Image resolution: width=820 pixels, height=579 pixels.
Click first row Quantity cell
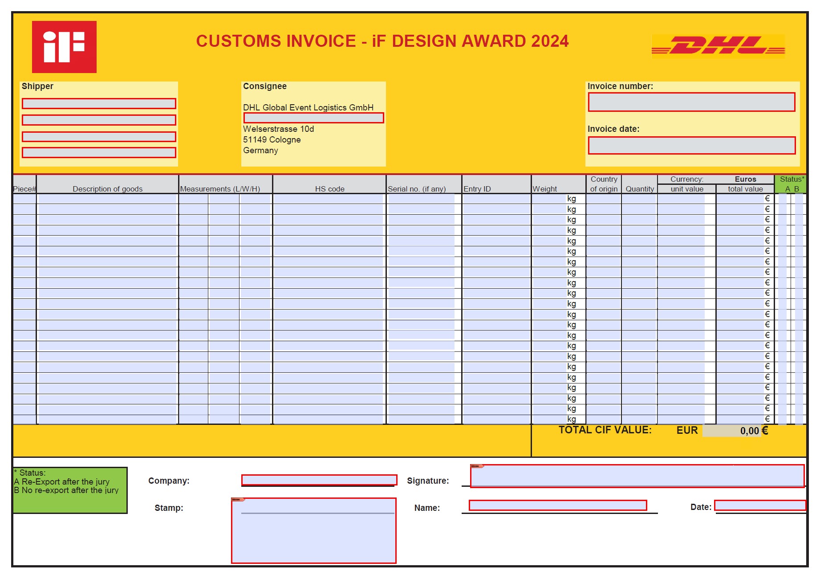[x=640, y=199]
